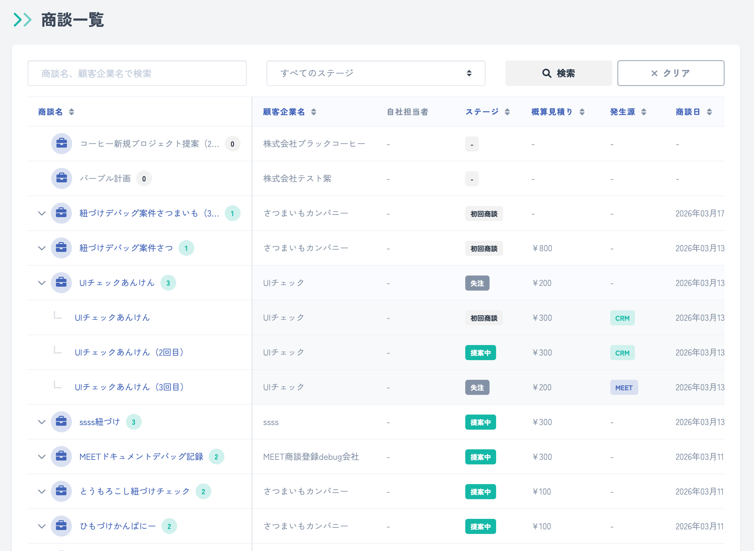
Task: Sort by ステージ using its sort arrows
Action: point(507,112)
